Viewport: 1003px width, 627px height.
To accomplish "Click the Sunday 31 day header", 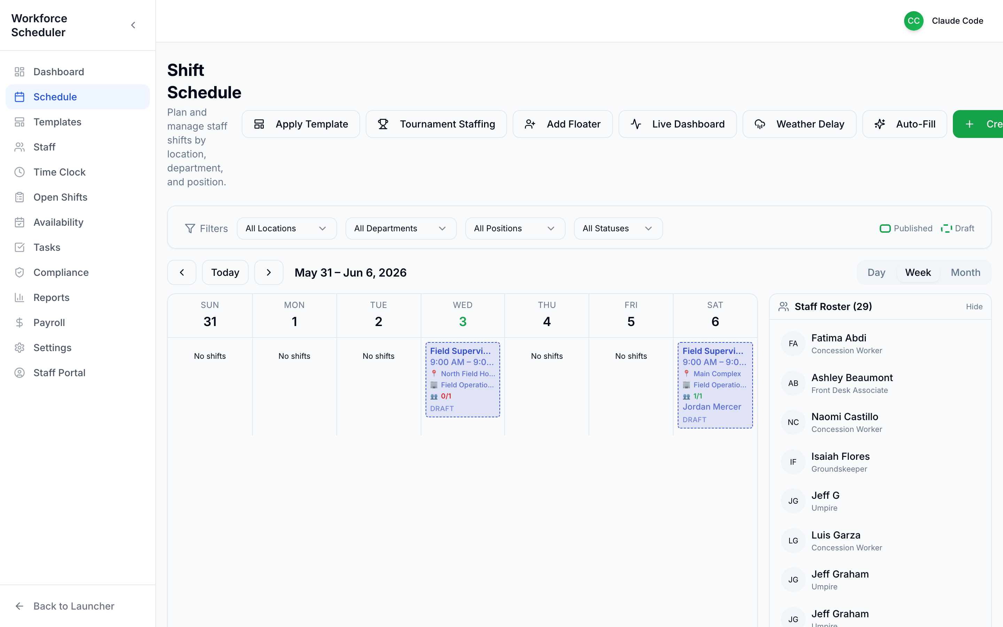I will [210, 316].
